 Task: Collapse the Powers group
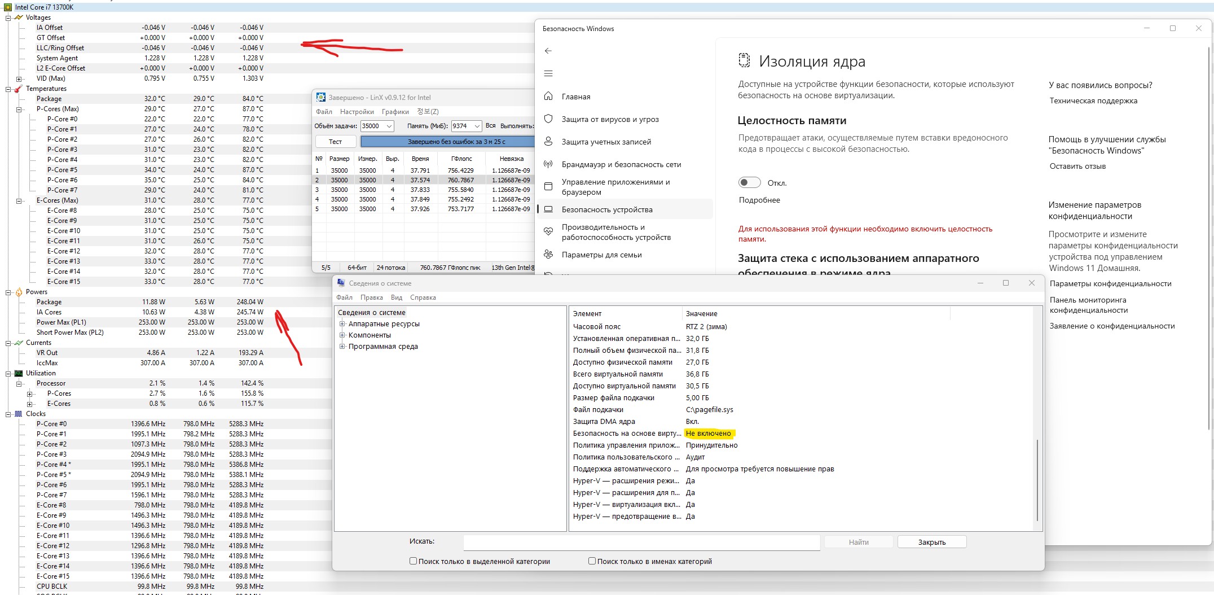8,292
